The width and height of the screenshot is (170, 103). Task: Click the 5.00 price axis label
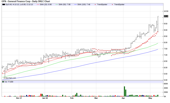click(166, 80)
